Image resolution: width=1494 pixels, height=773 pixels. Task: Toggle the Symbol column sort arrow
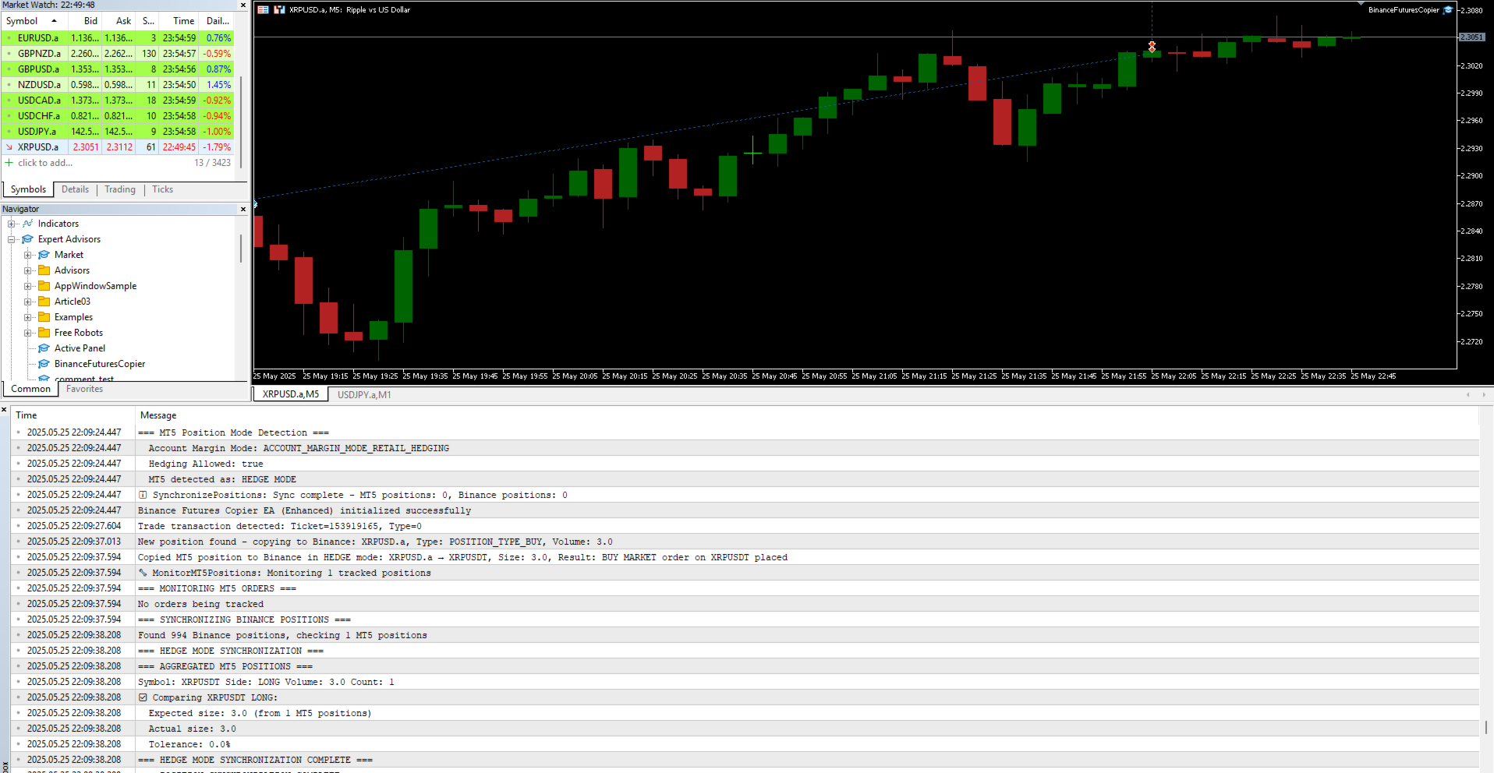point(54,21)
